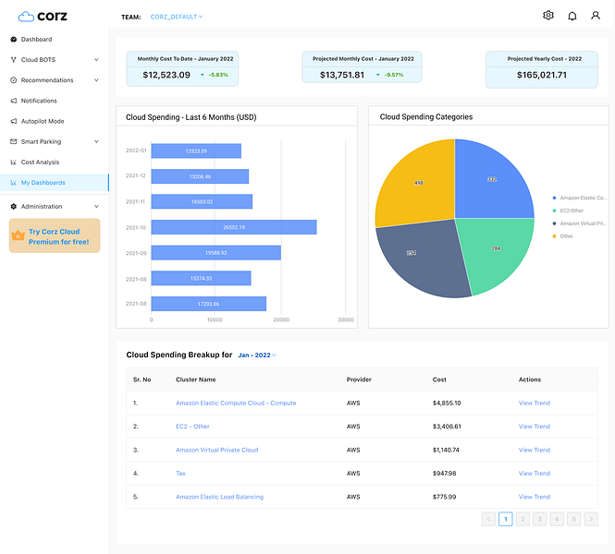Expand the Administration chevron
The height and width of the screenshot is (554, 615).
point(96,206)
